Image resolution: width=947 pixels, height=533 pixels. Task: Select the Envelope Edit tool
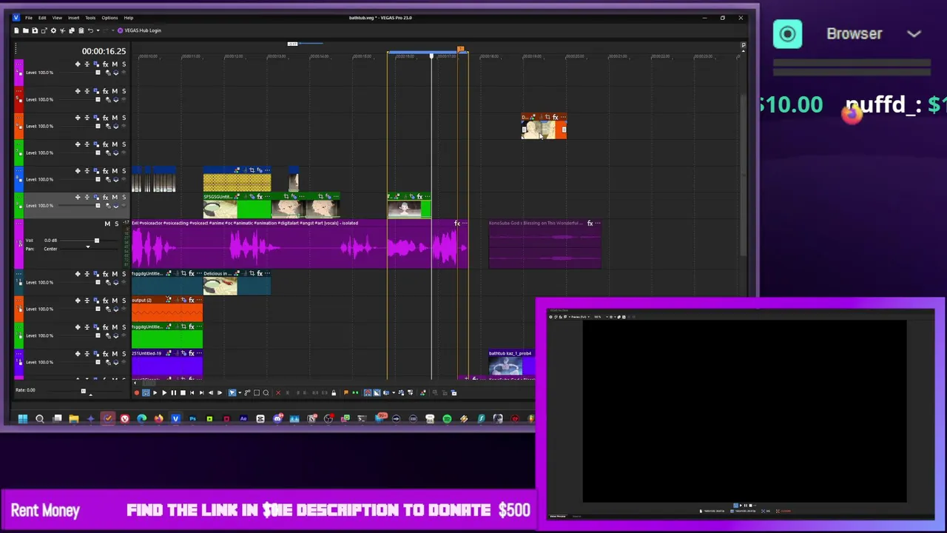(x=247, y=392)
